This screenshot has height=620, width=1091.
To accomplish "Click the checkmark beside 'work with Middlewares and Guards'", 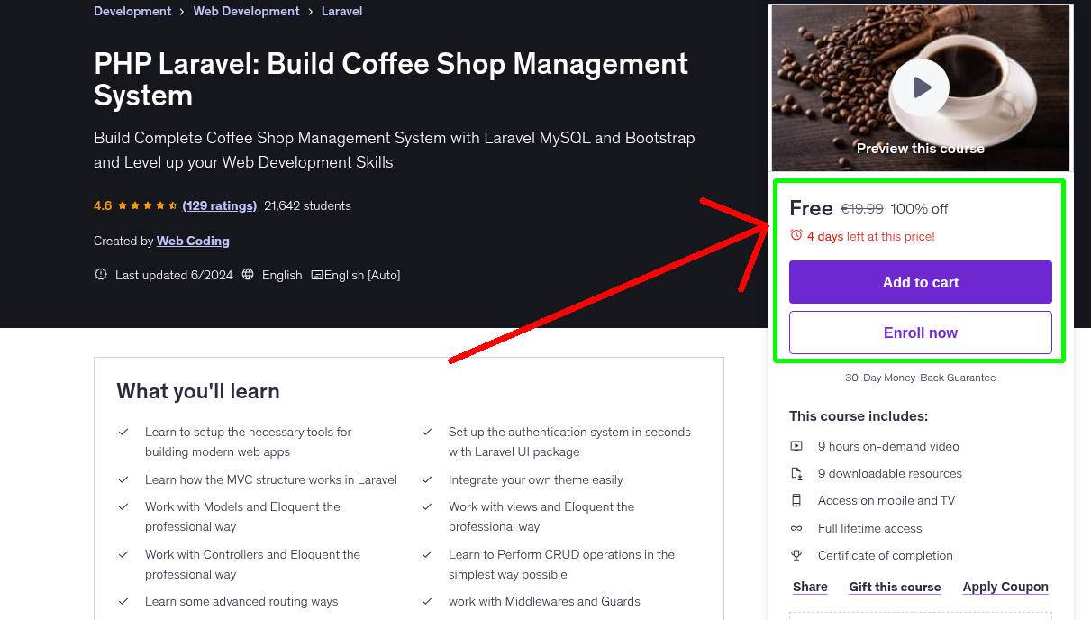I will point(427,602).
